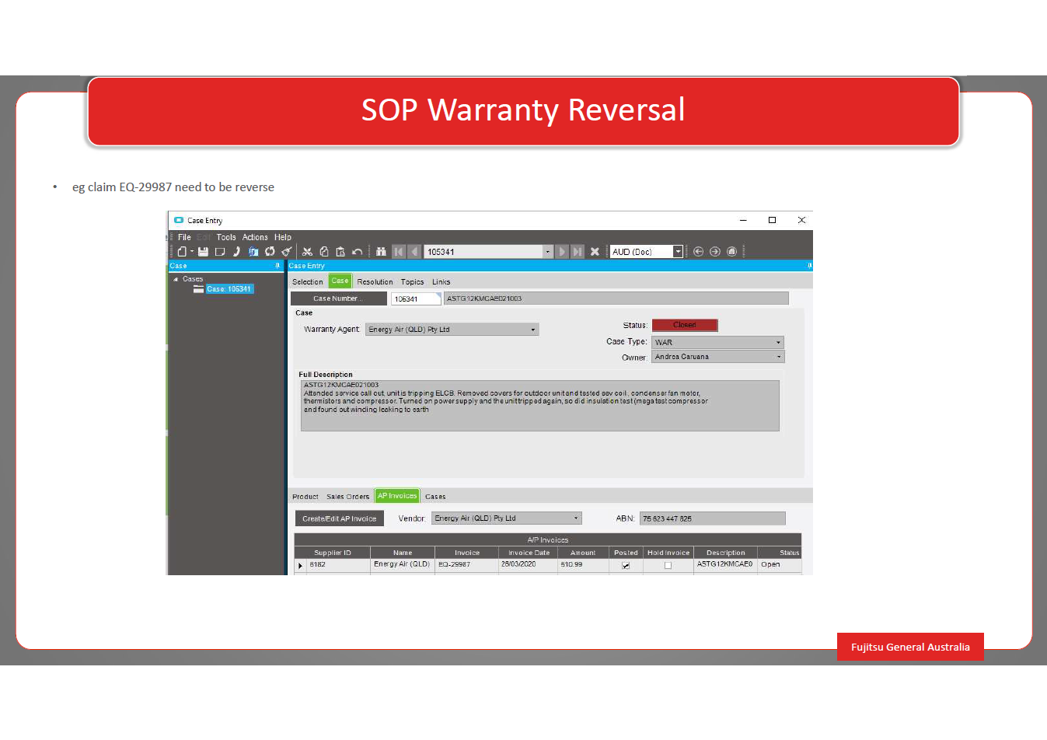Click the Undo arrow icon
The width and height of the screenshot is (1047, 740).
click(357, 251)
